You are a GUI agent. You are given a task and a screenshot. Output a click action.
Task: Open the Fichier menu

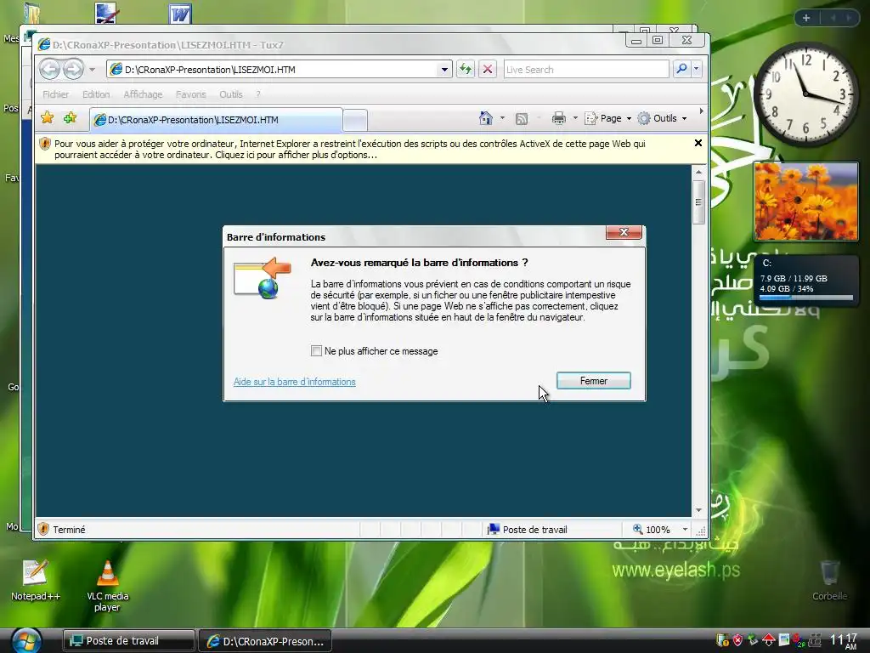pos(55,94)
